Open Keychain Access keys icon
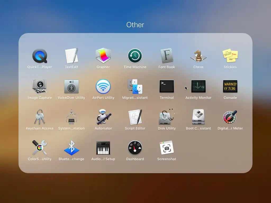The height and width of the screenshot is (203, 271). click(40, 117)
